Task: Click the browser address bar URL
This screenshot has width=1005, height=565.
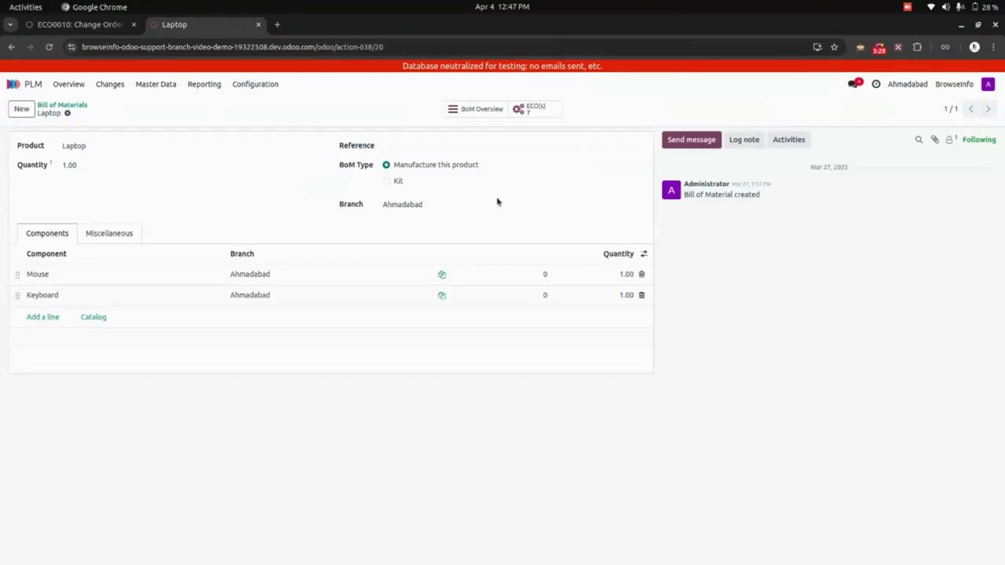Action: coord(232,47)
